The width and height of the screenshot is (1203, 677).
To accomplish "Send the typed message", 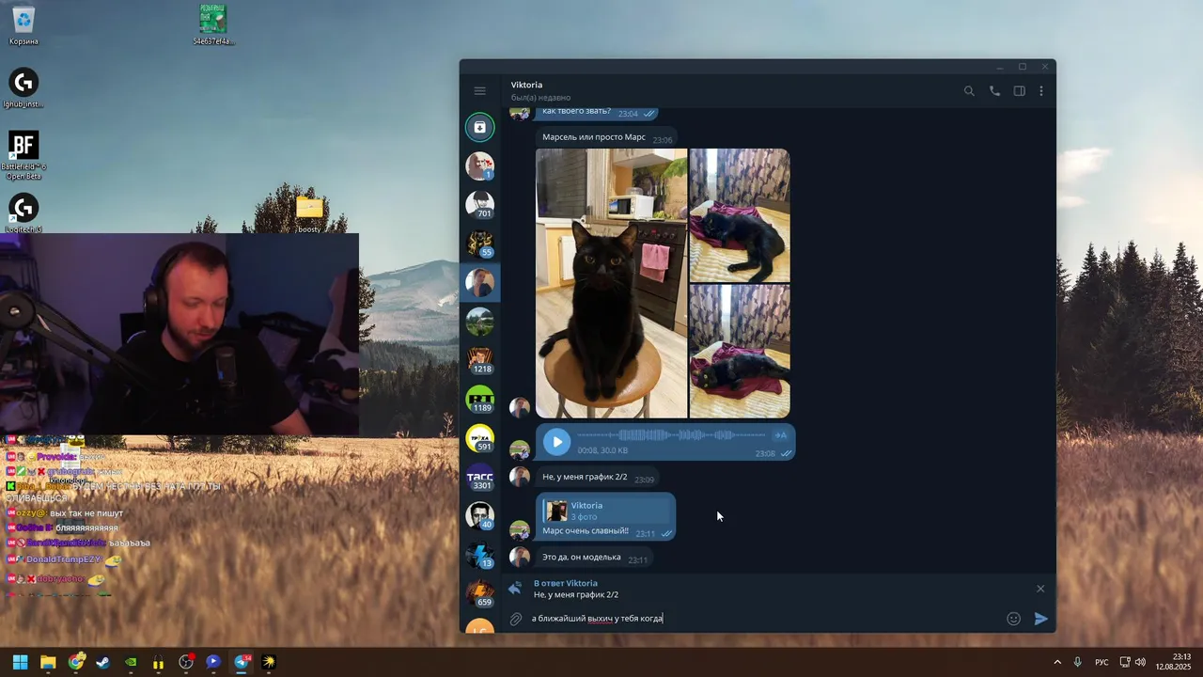I will 1041,619.
